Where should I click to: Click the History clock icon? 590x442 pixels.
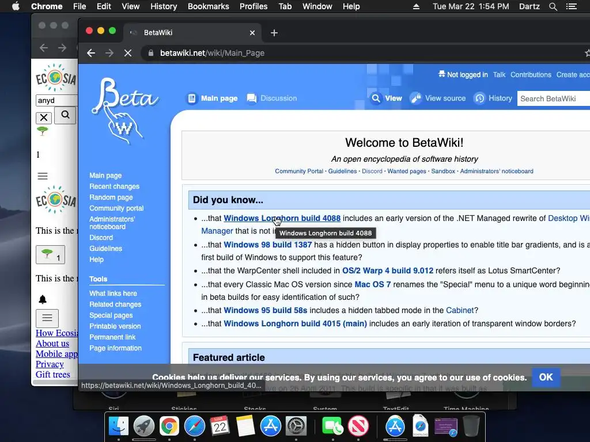[x=479, y=98]
